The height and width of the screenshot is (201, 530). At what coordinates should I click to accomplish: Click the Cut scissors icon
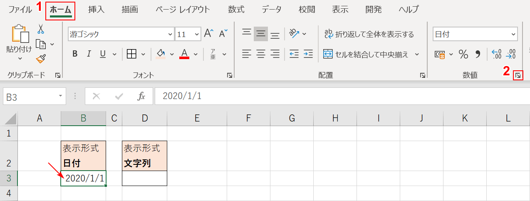point(40,29)
